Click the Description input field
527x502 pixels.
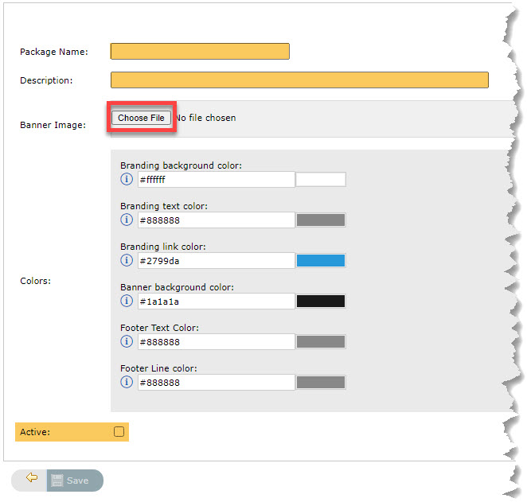point(299,80)
